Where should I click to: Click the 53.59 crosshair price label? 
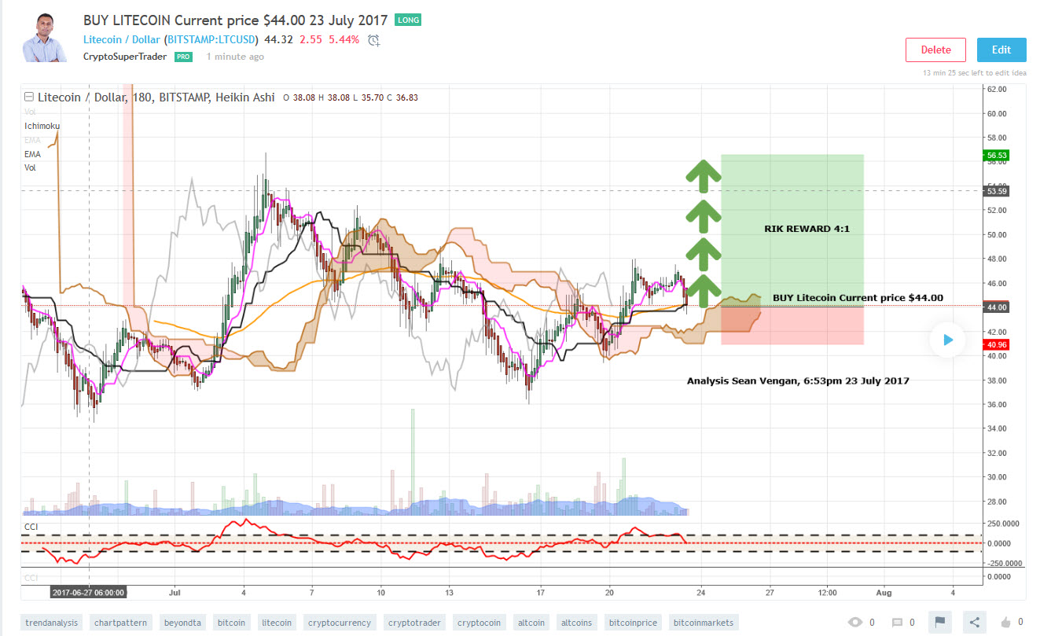[x=996, y=191]
